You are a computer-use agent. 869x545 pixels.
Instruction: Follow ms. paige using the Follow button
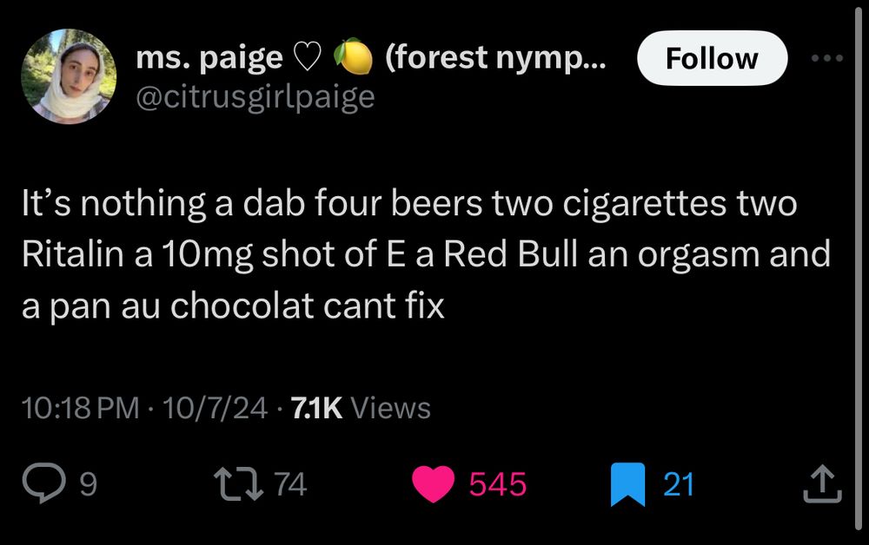pyautogui.click(x=713, y=58)
